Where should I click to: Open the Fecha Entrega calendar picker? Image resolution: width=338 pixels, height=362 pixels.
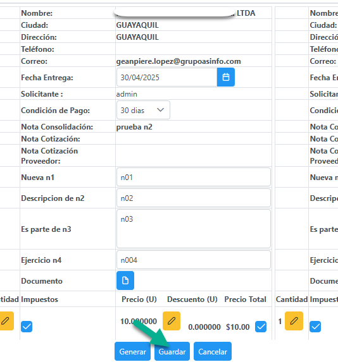click(226, 77)
